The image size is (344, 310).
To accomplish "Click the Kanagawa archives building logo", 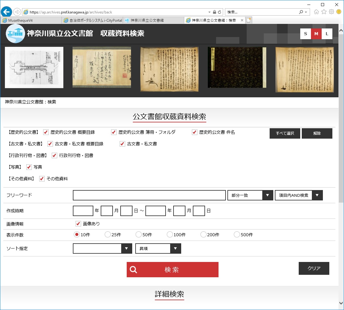I will click(15, 34).
